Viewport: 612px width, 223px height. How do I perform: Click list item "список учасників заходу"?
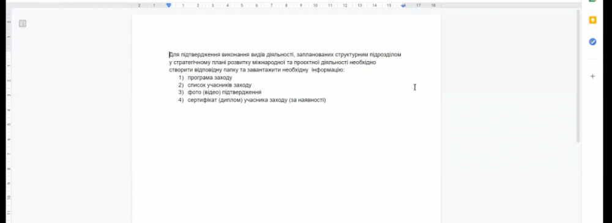coord(219,85)
